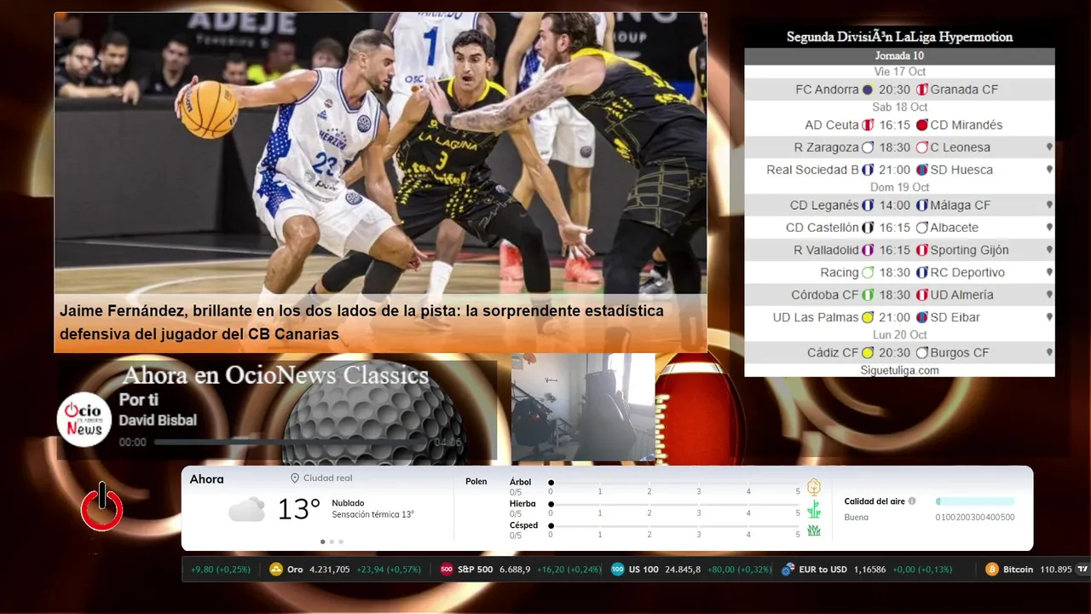Click the RC Deportivo team badge
The height and width of the screenshot is (614, 1091).
tap(921, 273)
